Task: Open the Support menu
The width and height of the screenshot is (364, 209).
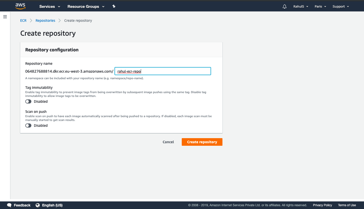Action: (340, 7)
